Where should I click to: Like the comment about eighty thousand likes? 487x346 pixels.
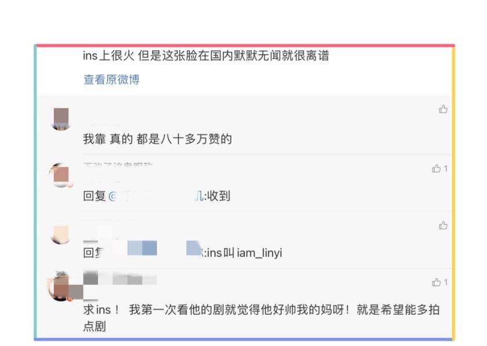(x=442, y=109)
